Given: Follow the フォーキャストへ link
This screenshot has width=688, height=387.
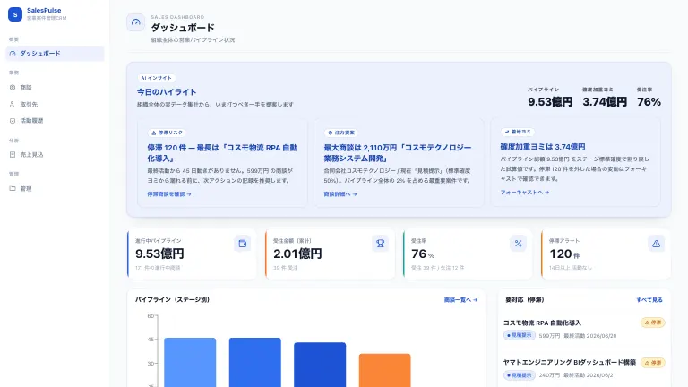Looking at the screenshot, I should tap(525, 193).
